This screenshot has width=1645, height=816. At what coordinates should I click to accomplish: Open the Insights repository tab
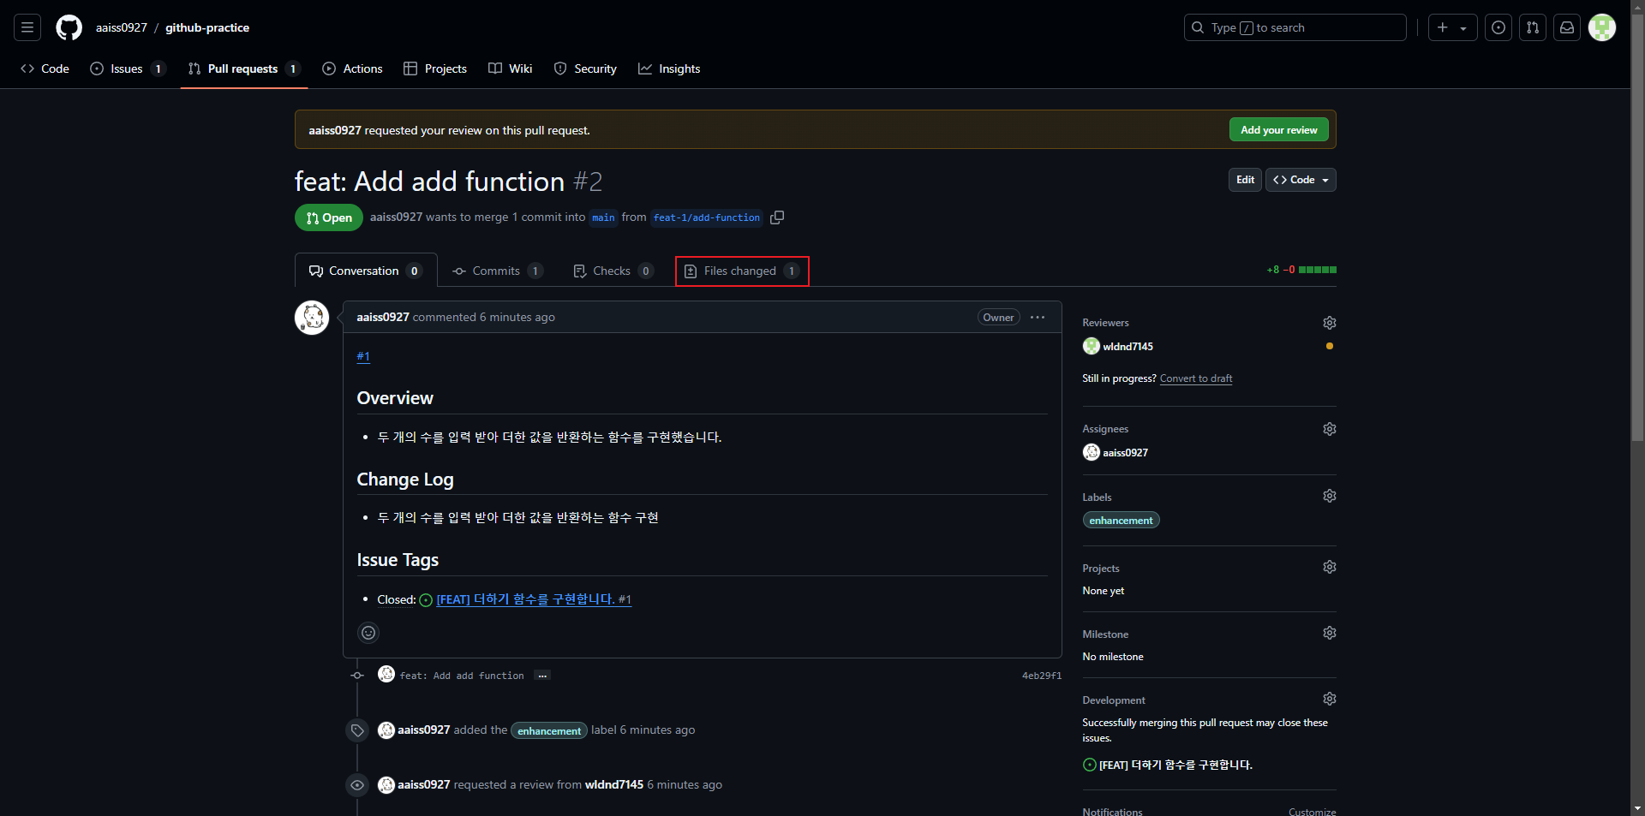pos(669,68)
